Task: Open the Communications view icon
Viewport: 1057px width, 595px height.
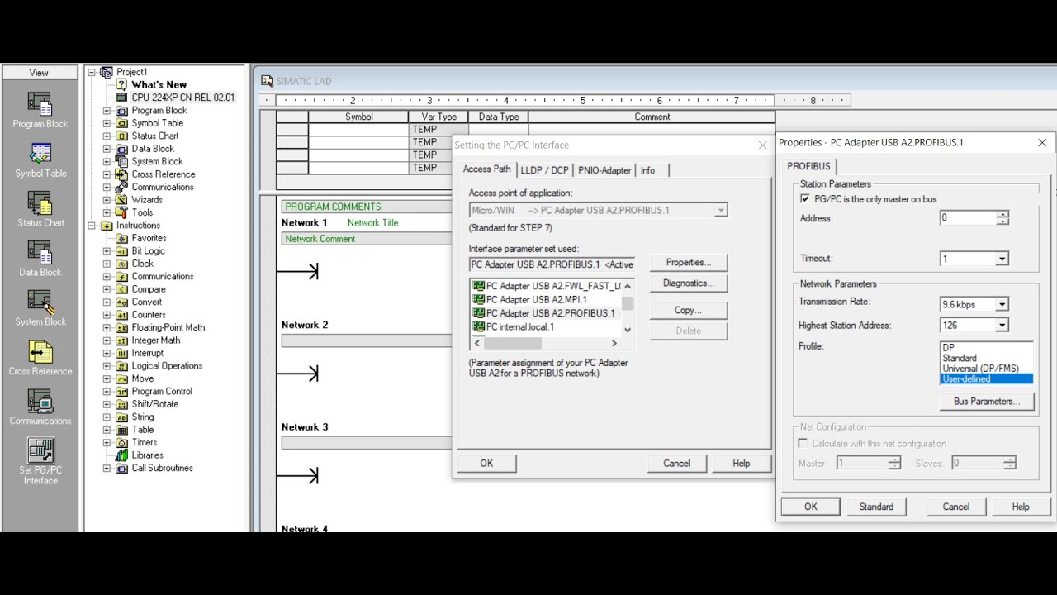Action: pyautogui.click(x=40, y=402)
